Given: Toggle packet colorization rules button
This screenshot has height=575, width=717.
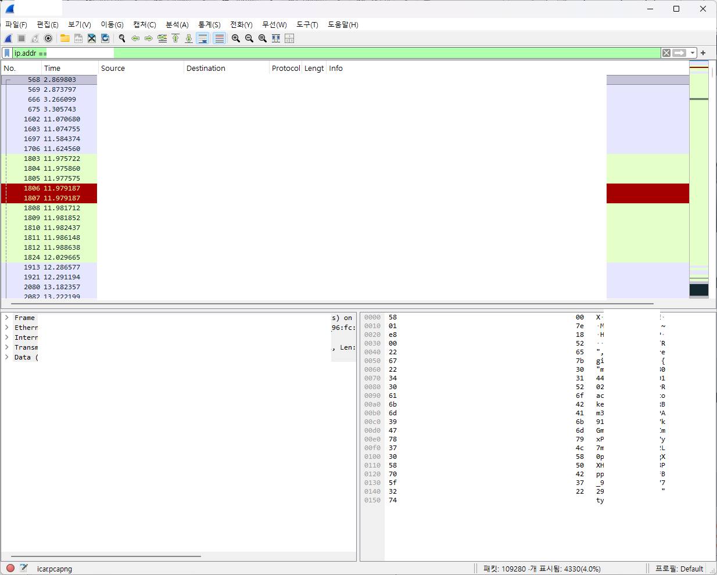Looking at the screenshot, I should (219, 38).
